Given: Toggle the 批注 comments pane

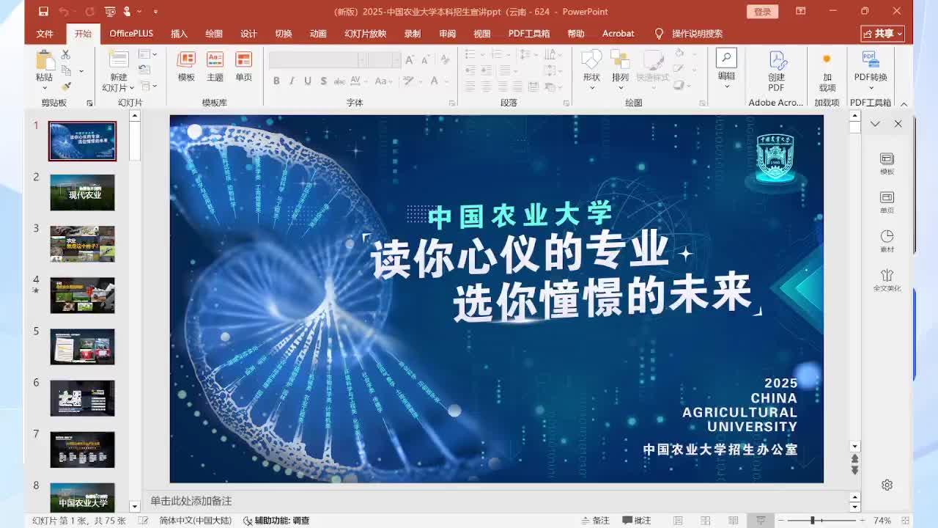Looking at the screenshot, I should point(637,521).
